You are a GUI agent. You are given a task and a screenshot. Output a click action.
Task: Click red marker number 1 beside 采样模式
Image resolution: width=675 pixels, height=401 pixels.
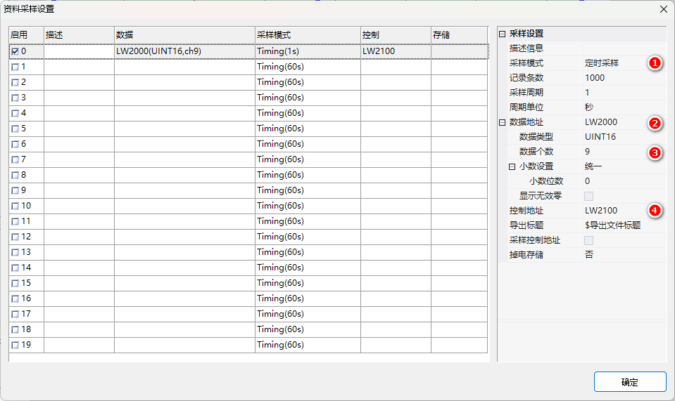click(x=654, y=63)
